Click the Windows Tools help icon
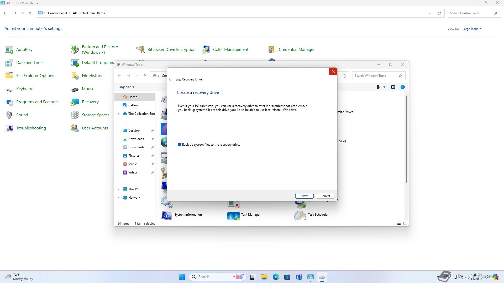This screenshot has height=283, width=504. click(402, 87)
